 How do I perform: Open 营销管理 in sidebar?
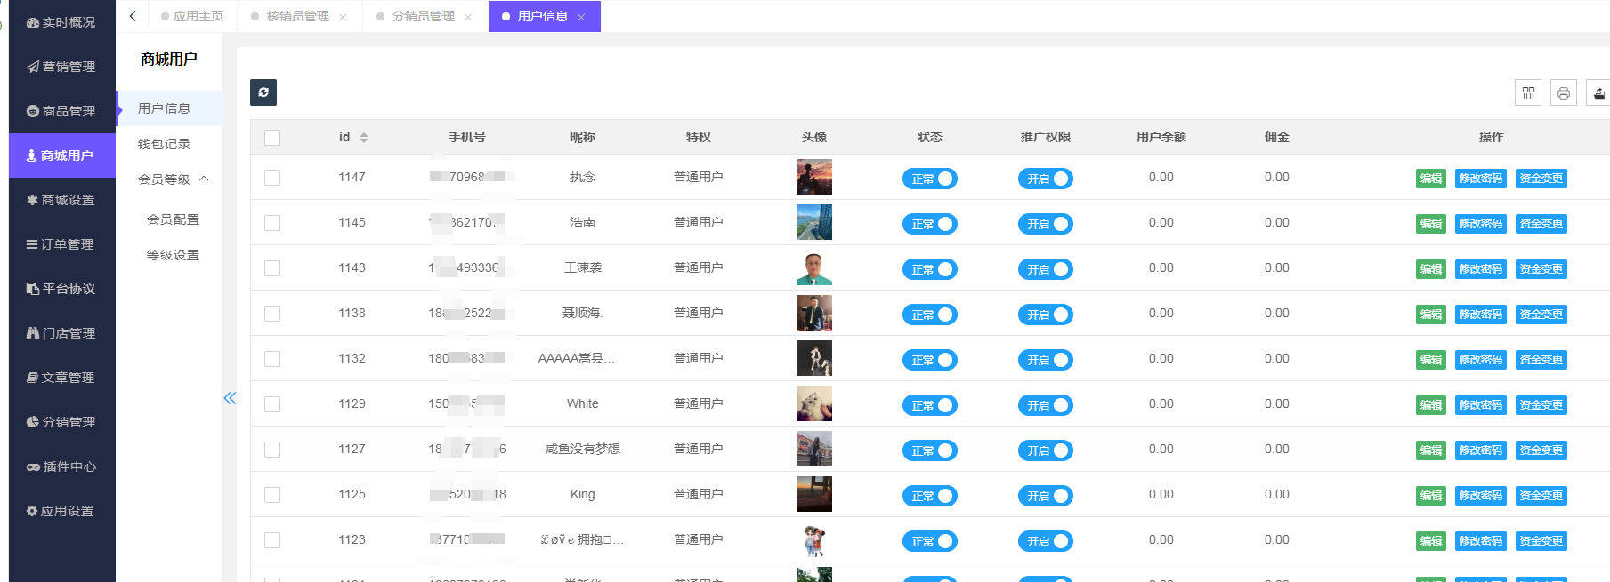[x=61, y=67]
